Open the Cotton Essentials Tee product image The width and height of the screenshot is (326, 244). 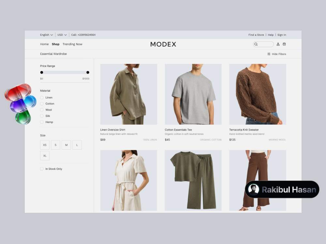(x=193, y=94)
